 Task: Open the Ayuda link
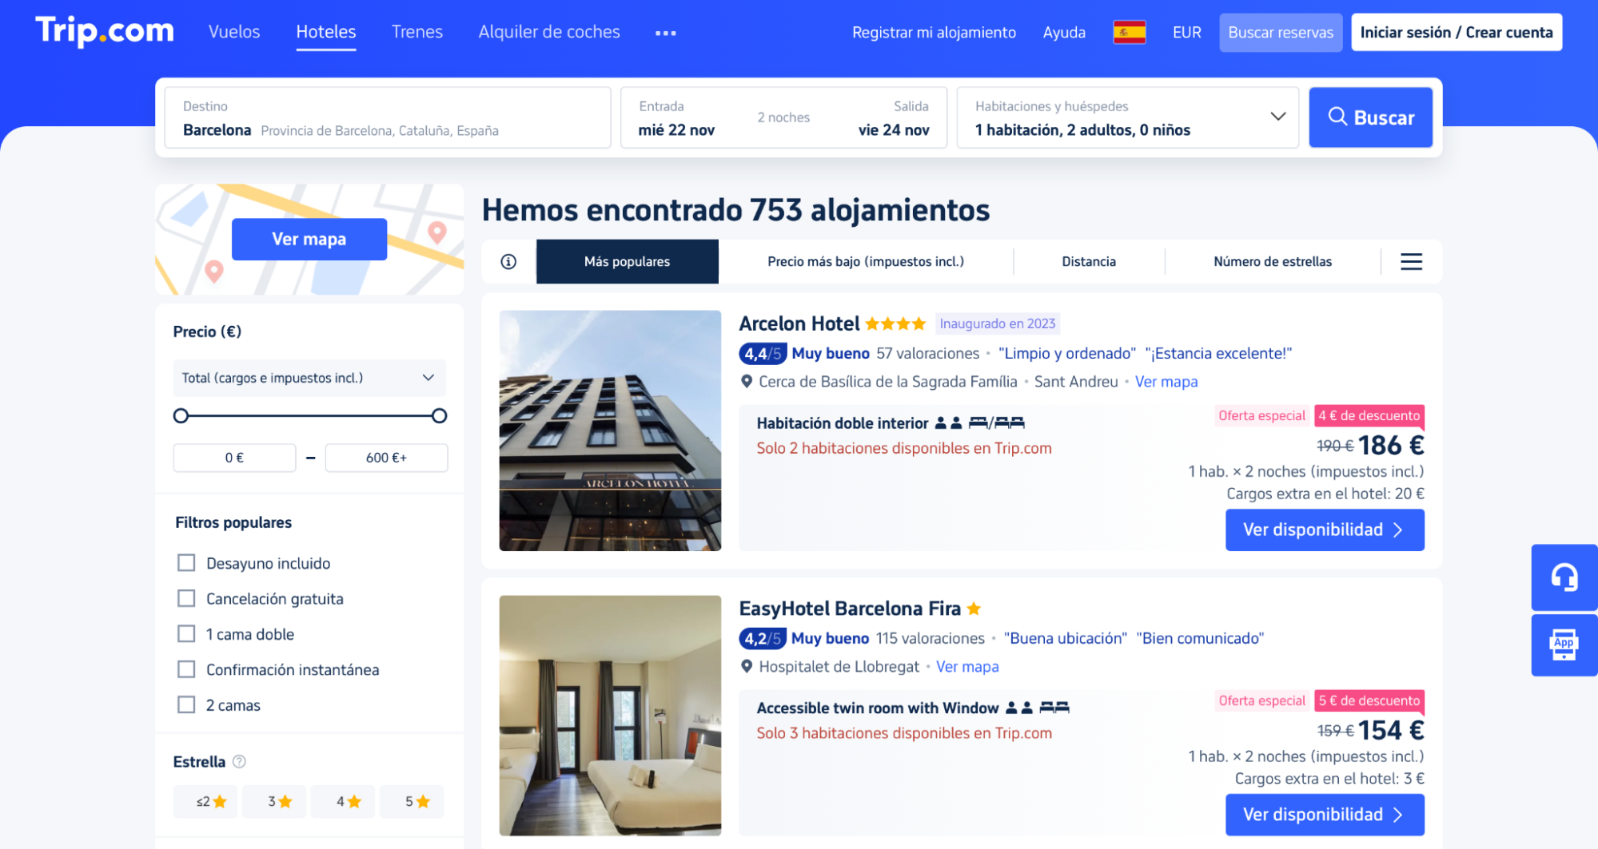pyautogui.click(x=1064, y=32)
